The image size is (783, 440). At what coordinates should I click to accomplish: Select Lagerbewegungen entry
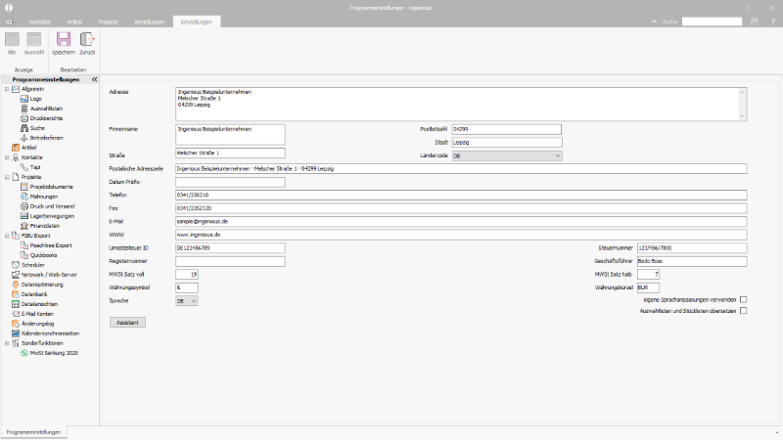(x=52, y=216)
